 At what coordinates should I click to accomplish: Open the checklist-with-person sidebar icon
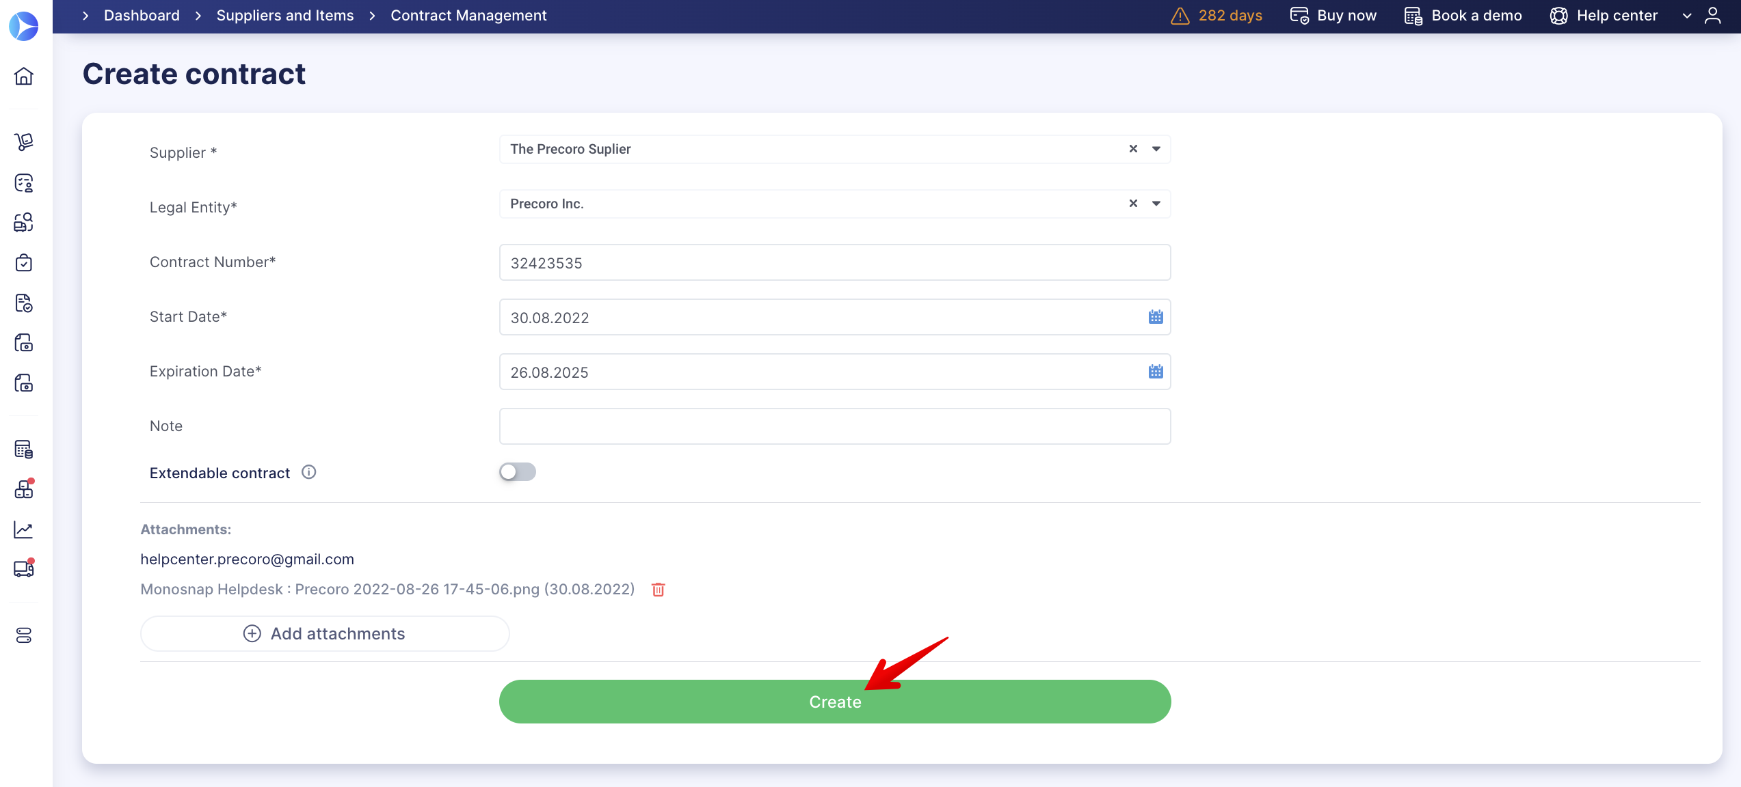(24, 182)
